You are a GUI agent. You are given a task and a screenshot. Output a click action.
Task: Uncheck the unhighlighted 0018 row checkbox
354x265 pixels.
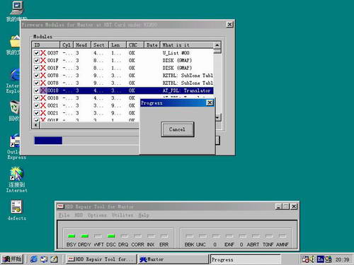[x=37, y=98]
